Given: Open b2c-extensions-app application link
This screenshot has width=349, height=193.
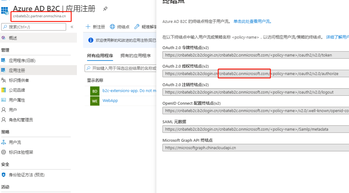Looking at the screenshot, I should point(129,91).
